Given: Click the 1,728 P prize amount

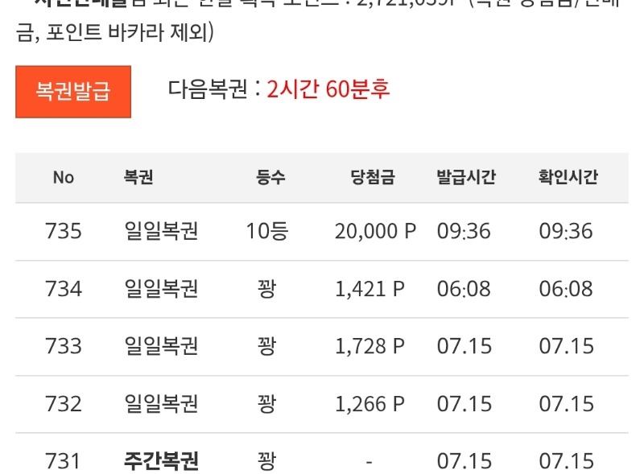Looking at the screenshot, I should coord(370,346).
